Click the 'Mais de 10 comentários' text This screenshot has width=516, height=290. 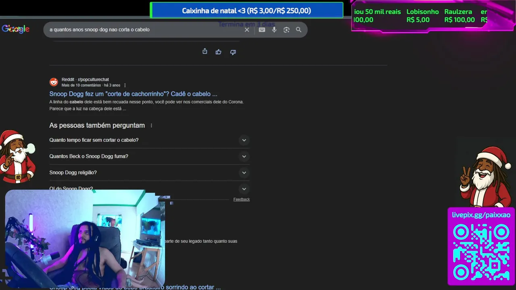click(81, 85)
